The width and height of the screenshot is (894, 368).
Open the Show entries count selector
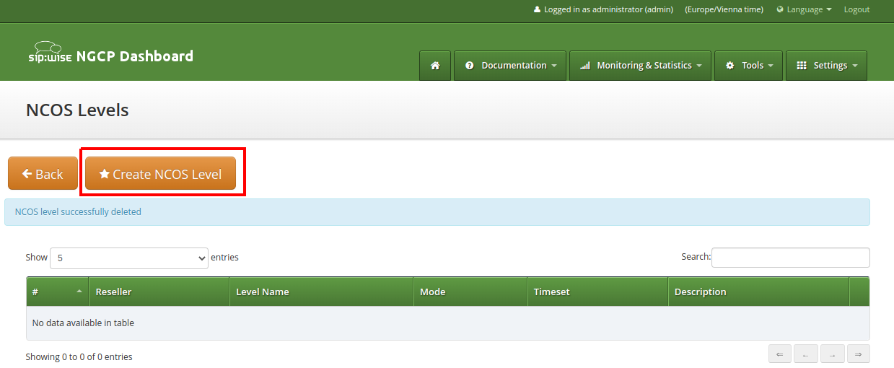[x=129, y=258]
